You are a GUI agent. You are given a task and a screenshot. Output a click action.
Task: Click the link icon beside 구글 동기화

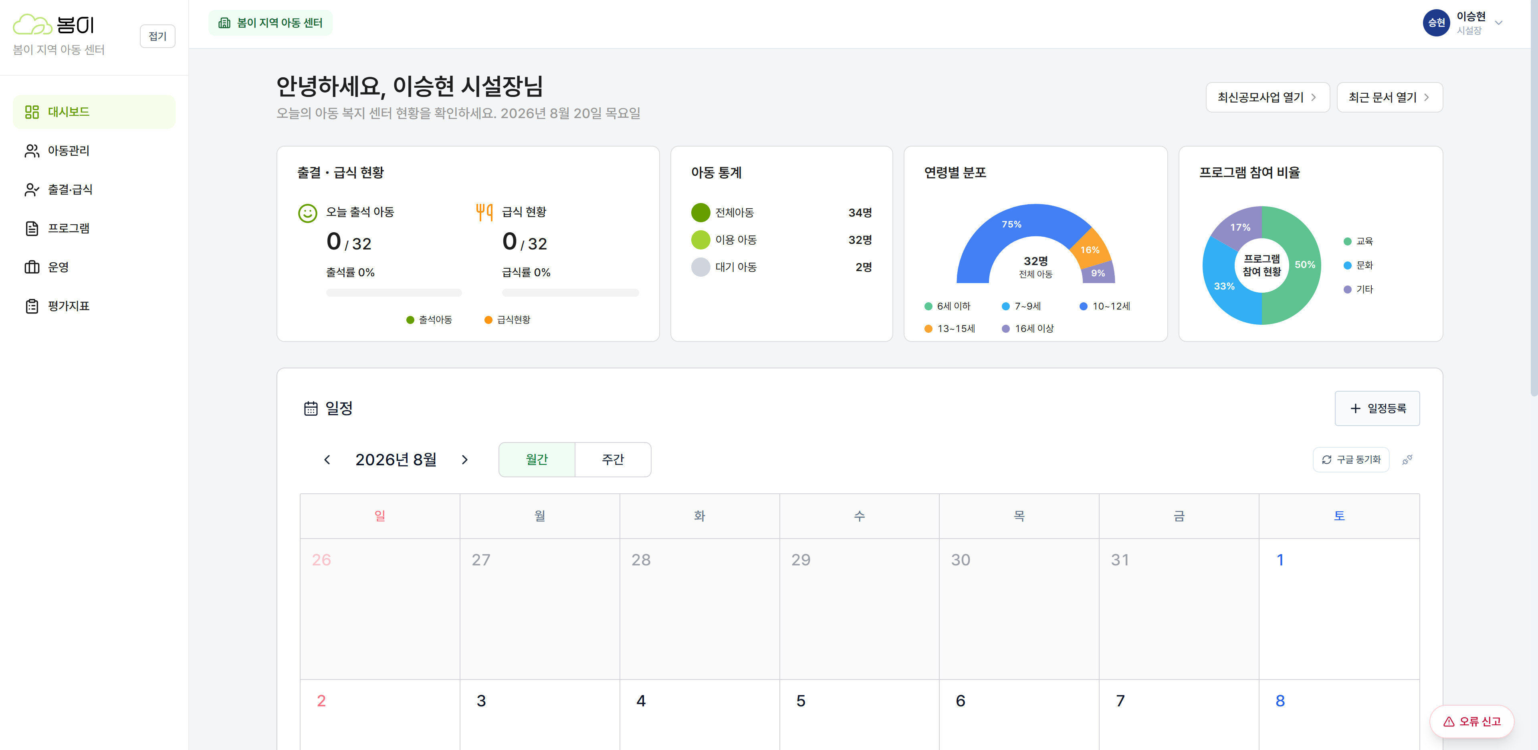(x=1407, y=459)
